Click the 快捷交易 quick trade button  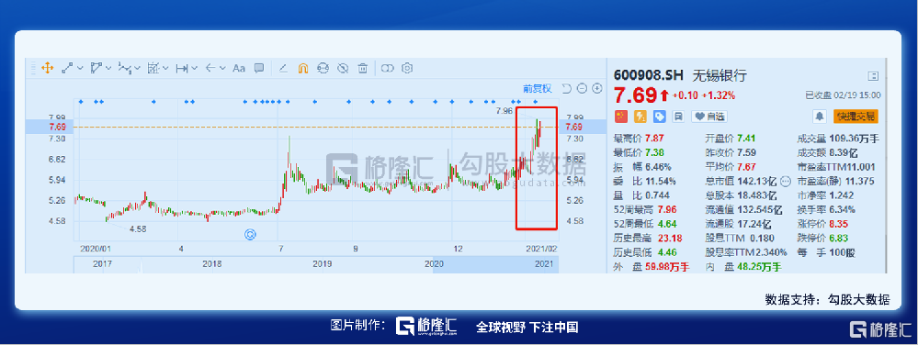pyautogui.click(x=856, y=117)
